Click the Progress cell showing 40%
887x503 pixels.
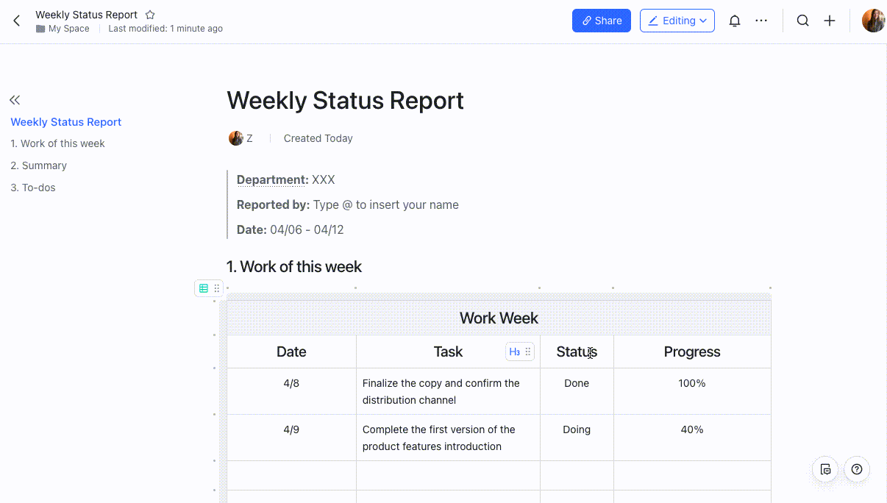coord(691,429)
